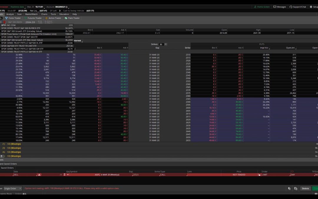Open the CALL option type dropdown

pyautogui.click(x=173, y=175)
